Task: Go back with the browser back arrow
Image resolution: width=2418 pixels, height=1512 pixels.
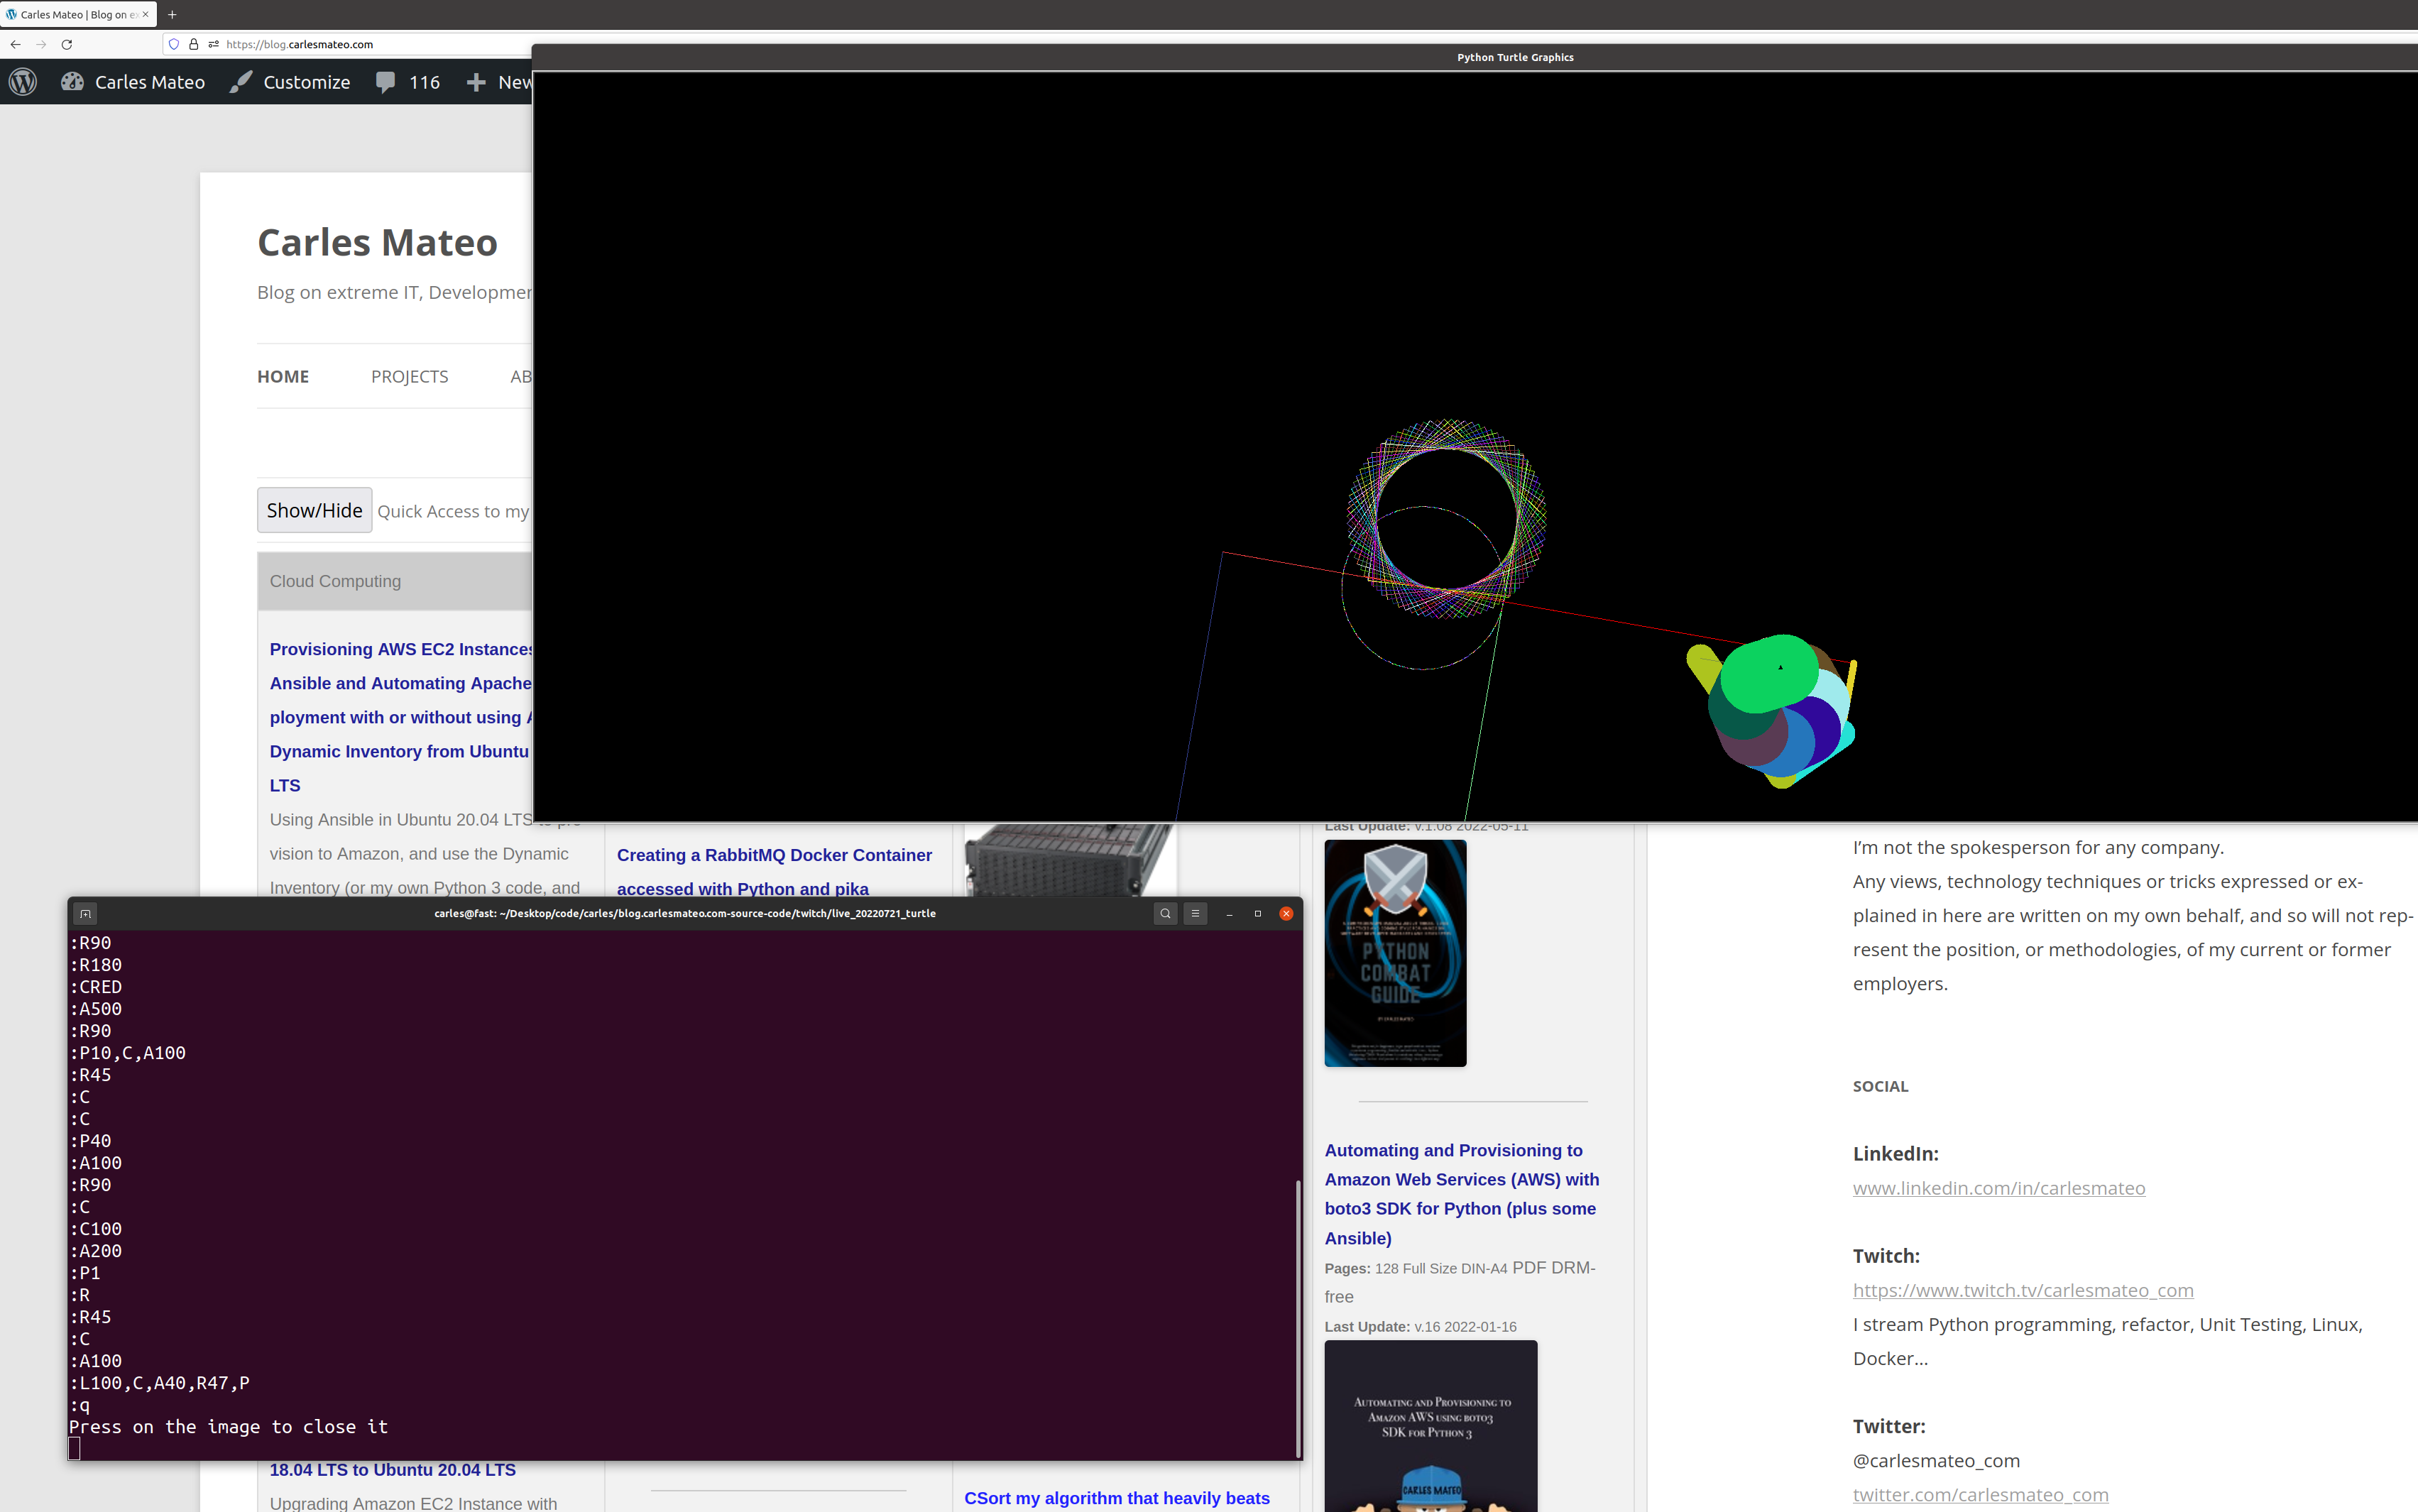Action: (x=15, y=44)
